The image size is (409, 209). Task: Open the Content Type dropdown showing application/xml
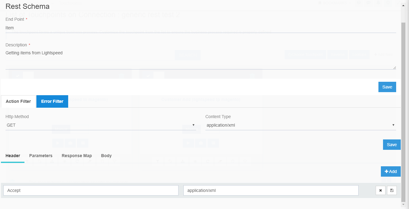300,125
